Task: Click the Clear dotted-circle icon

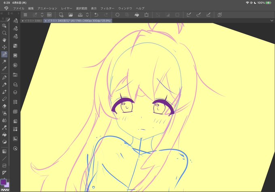Action: point(118,15)
